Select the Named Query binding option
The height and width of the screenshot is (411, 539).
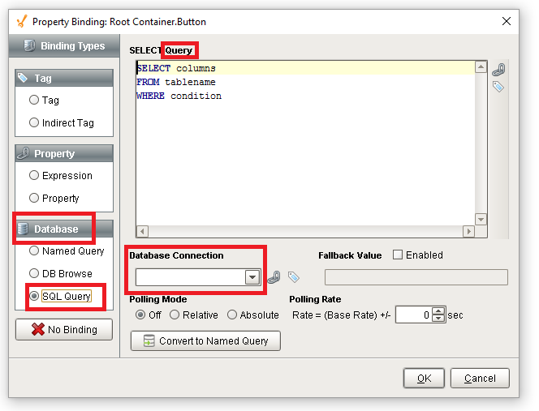click(x=34, y=251)
